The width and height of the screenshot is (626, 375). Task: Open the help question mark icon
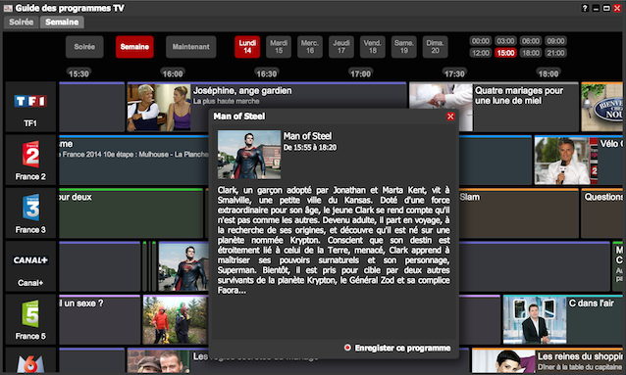pyautogui.click(x=585, y=8)
